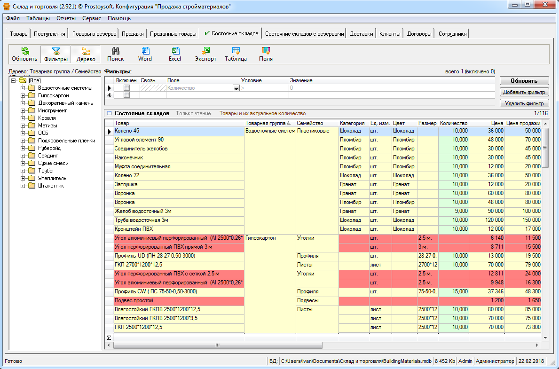Export table using the Word icon
The image size is (559, 369).
coord(145,54)
